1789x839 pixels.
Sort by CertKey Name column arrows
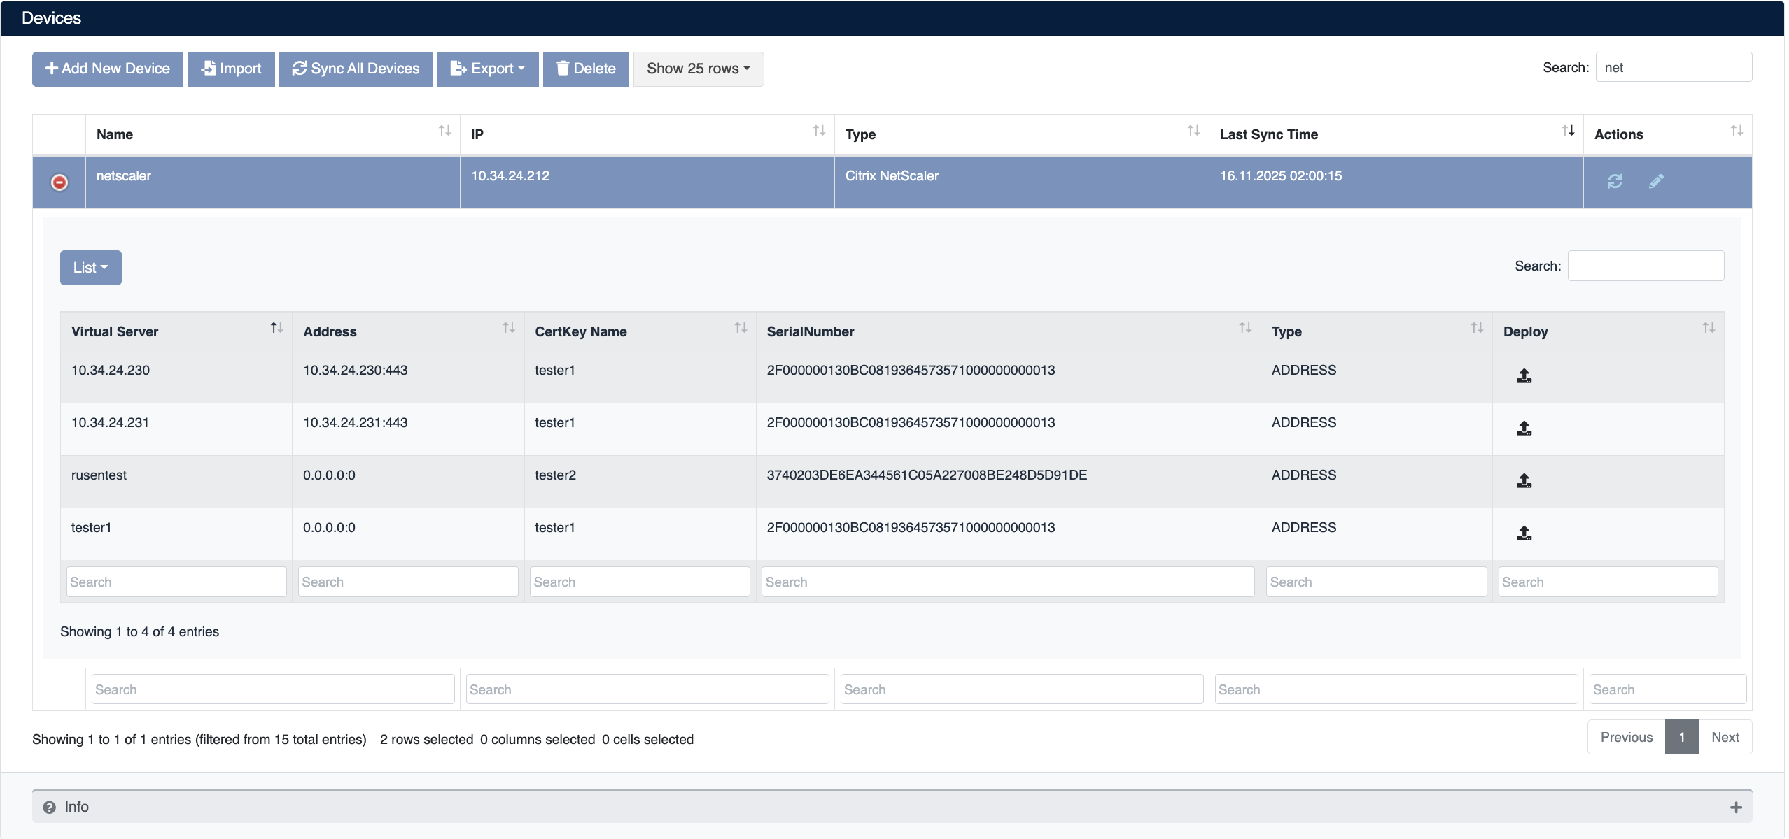[741, 328]
